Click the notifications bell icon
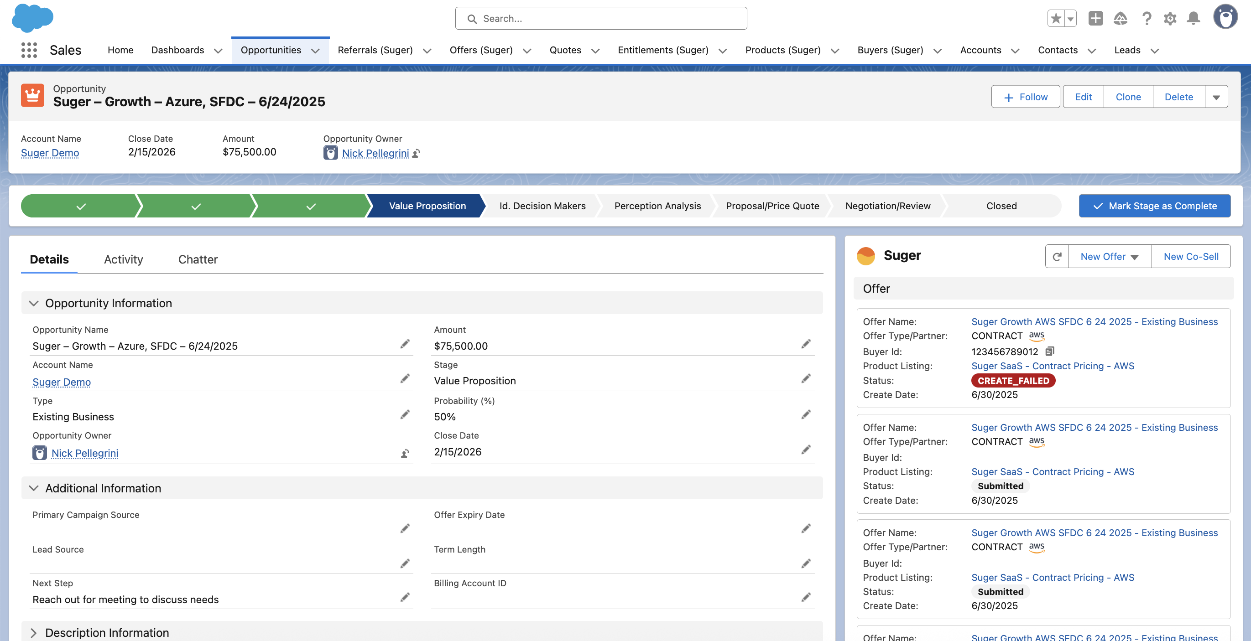 pos(1193,18)
